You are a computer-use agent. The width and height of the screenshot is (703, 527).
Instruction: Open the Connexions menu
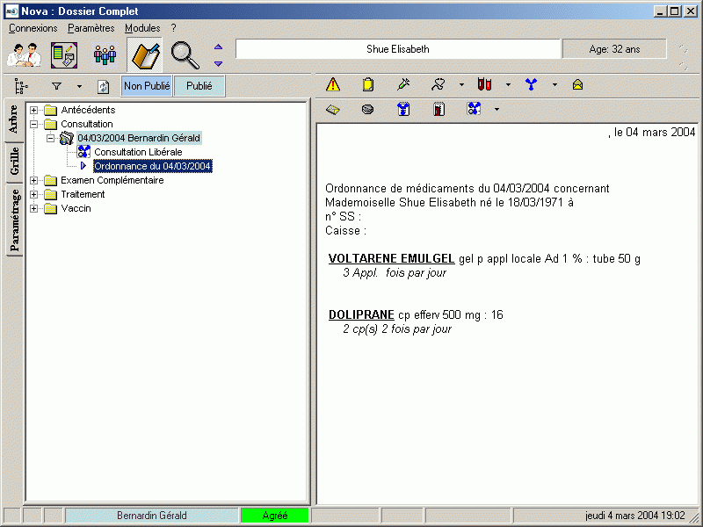click(33, 28)
